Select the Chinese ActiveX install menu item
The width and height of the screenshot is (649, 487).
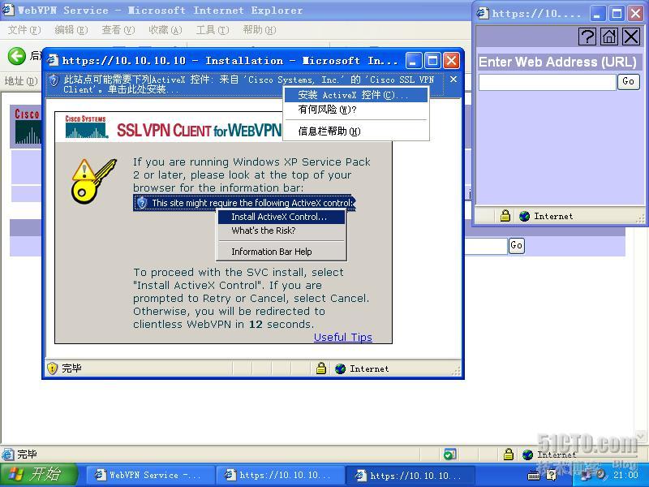pyautogui.click(x=356, y=95)
